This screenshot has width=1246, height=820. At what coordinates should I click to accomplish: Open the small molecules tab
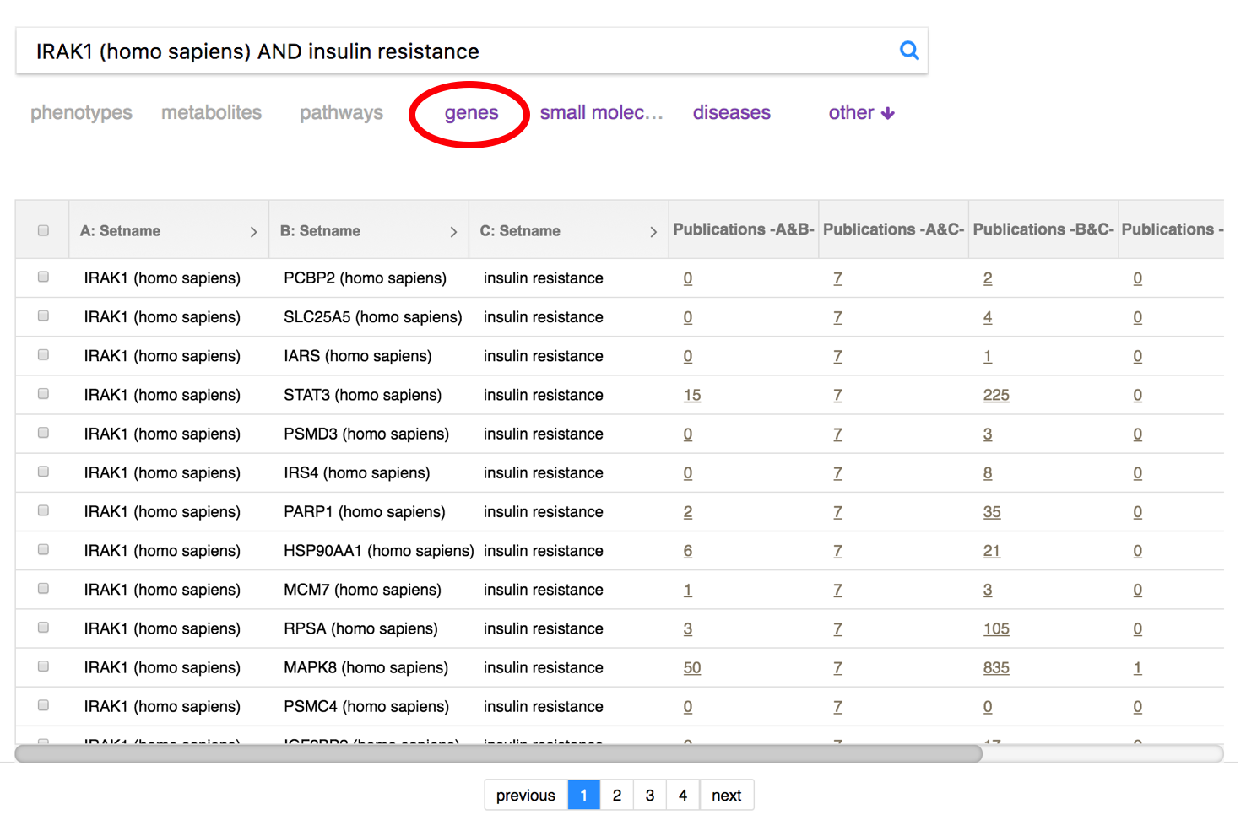click(x=601, y=113)
